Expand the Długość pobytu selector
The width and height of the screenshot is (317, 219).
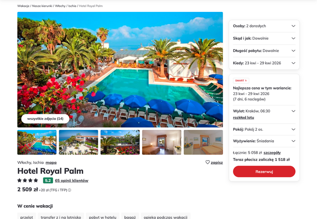pos(264,51)
